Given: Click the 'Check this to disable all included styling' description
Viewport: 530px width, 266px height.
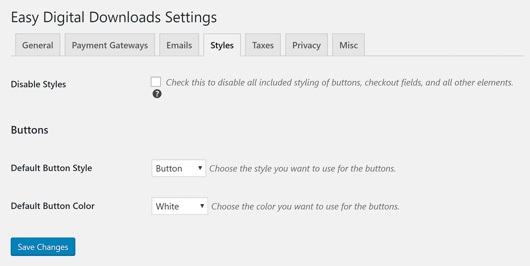Looking at the screenshot, I should click(340, 82).
